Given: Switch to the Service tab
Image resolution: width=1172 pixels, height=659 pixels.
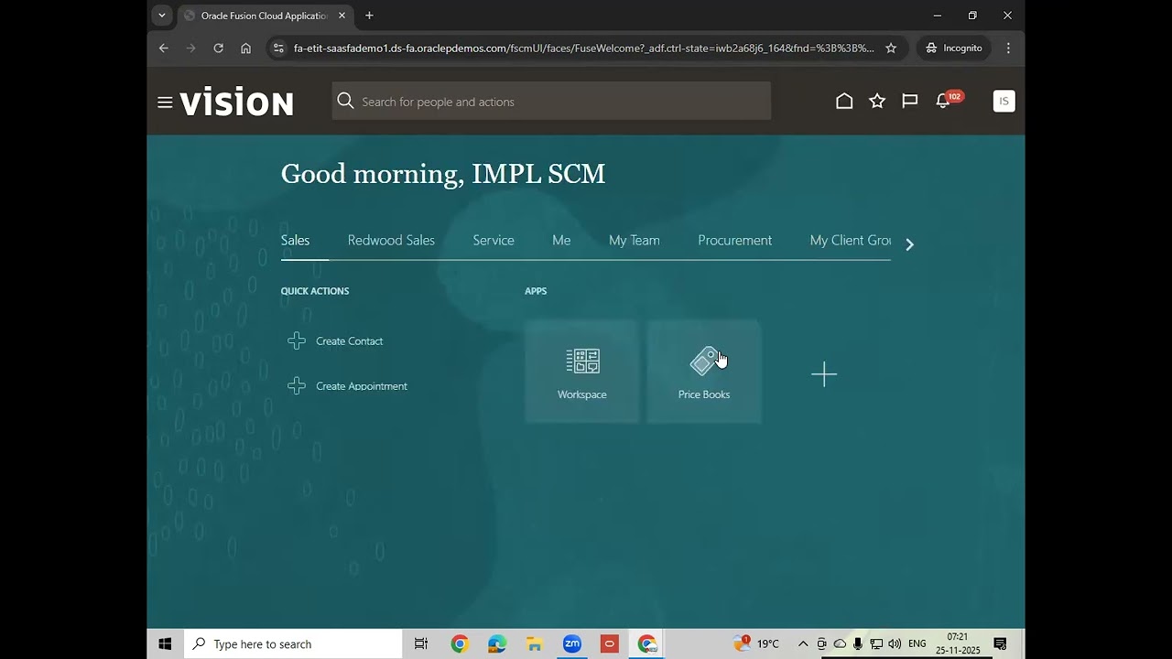Looking at the screenshot, I should point(494,240).
